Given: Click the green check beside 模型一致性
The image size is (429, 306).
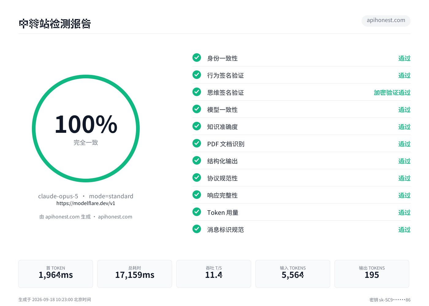Looking at the screenshot, I should click(x=197, y=109).
